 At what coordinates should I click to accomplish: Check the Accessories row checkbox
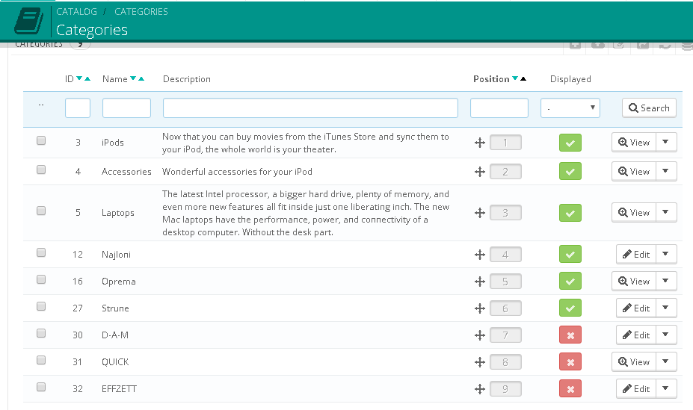41,170
